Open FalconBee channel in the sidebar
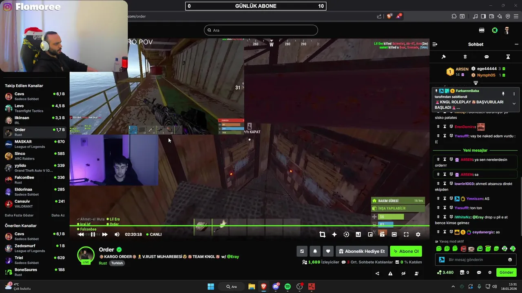Screen dimensions: 522x293 click(x=35, y=180)
